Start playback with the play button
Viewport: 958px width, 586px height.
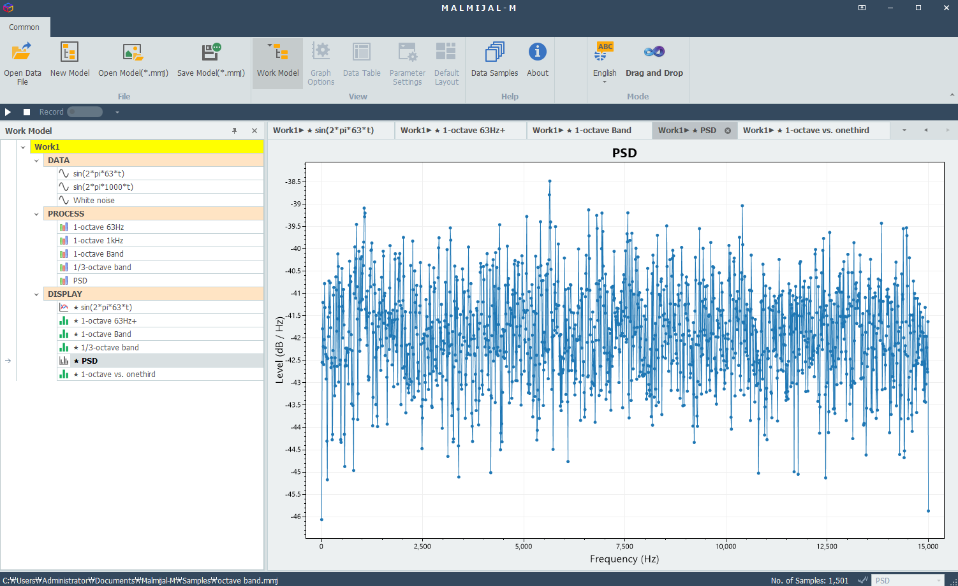[8, 112]
